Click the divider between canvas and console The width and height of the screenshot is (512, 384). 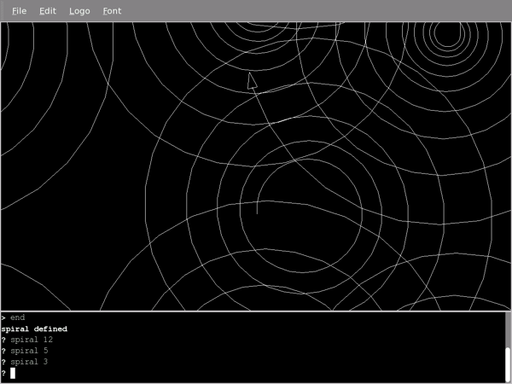256,311
